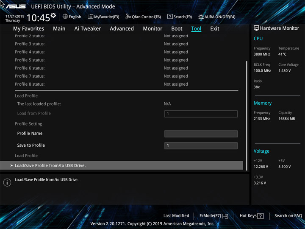Click the Profile Name input field

pyautogui.click(x=201, y=134)
